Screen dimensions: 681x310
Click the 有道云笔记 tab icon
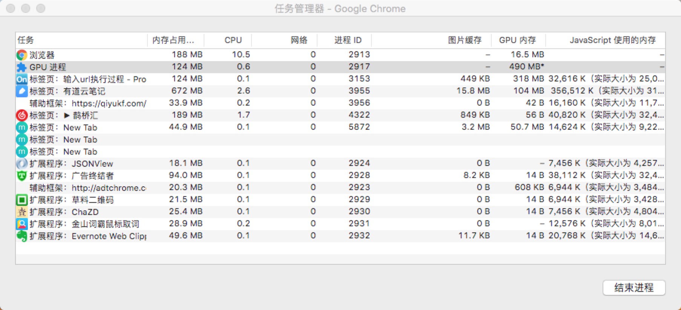tap(21, 91)
